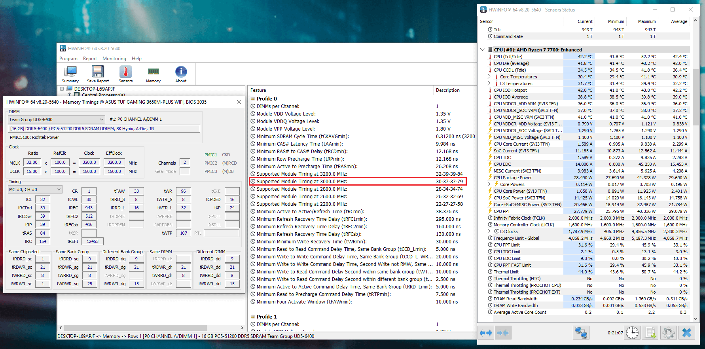Open the Help menu
Screen dimensions: 705x349
point(136,59)
